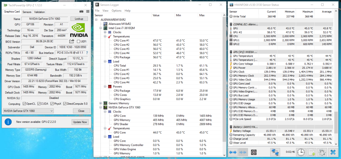This screenshot has width=341, height=159.
Task: Close sensors with the blue X icon
Action: (333, 152)
